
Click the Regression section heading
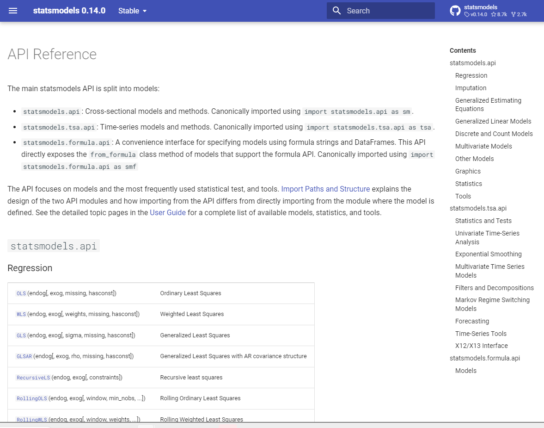click(30, 268)
